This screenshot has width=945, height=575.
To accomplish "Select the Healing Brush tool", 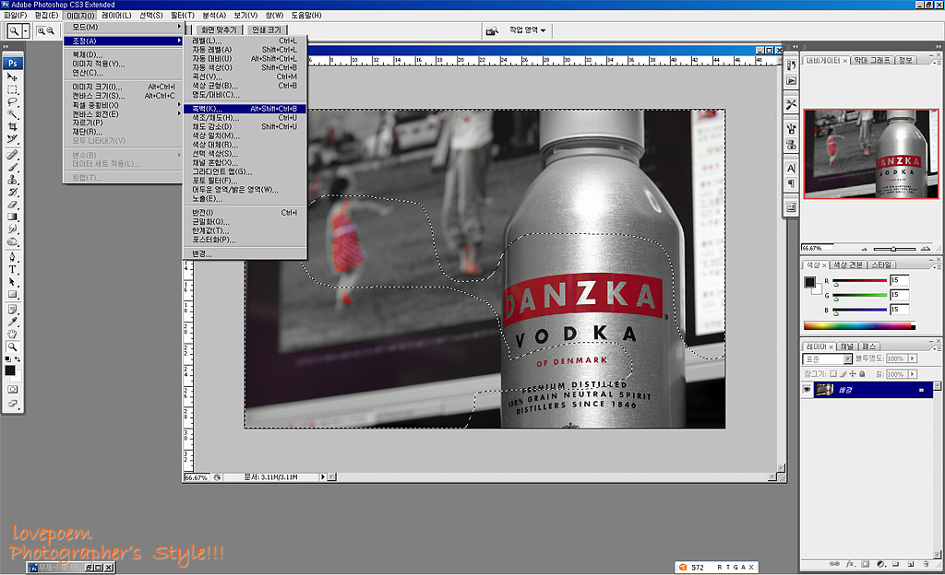I will pyautogui.click(x=12, y=155).
